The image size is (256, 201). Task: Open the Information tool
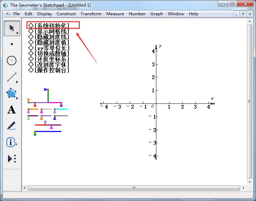click(11, 142)
